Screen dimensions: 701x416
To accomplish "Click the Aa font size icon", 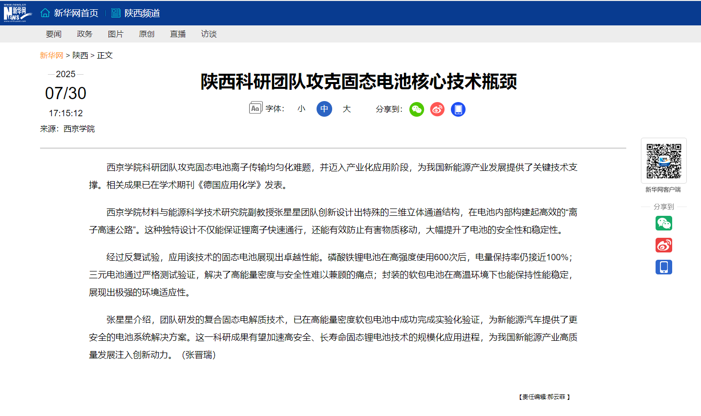I will coord(255,108).
